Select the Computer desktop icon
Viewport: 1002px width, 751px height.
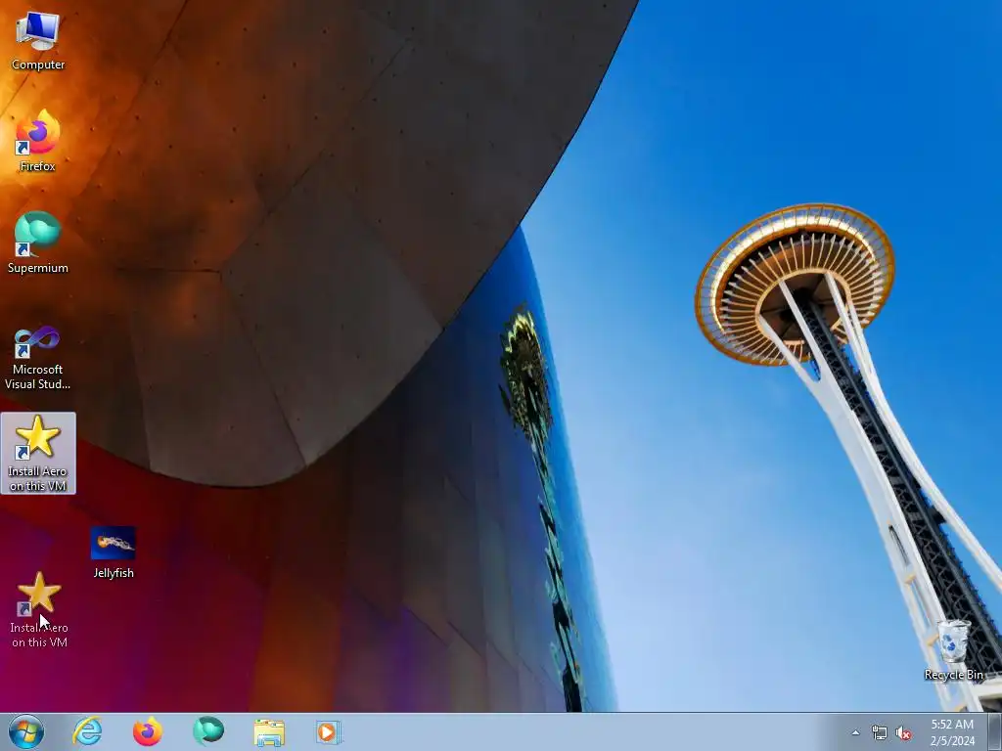tap(38, 41)
